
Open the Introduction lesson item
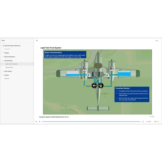point(7,49)
